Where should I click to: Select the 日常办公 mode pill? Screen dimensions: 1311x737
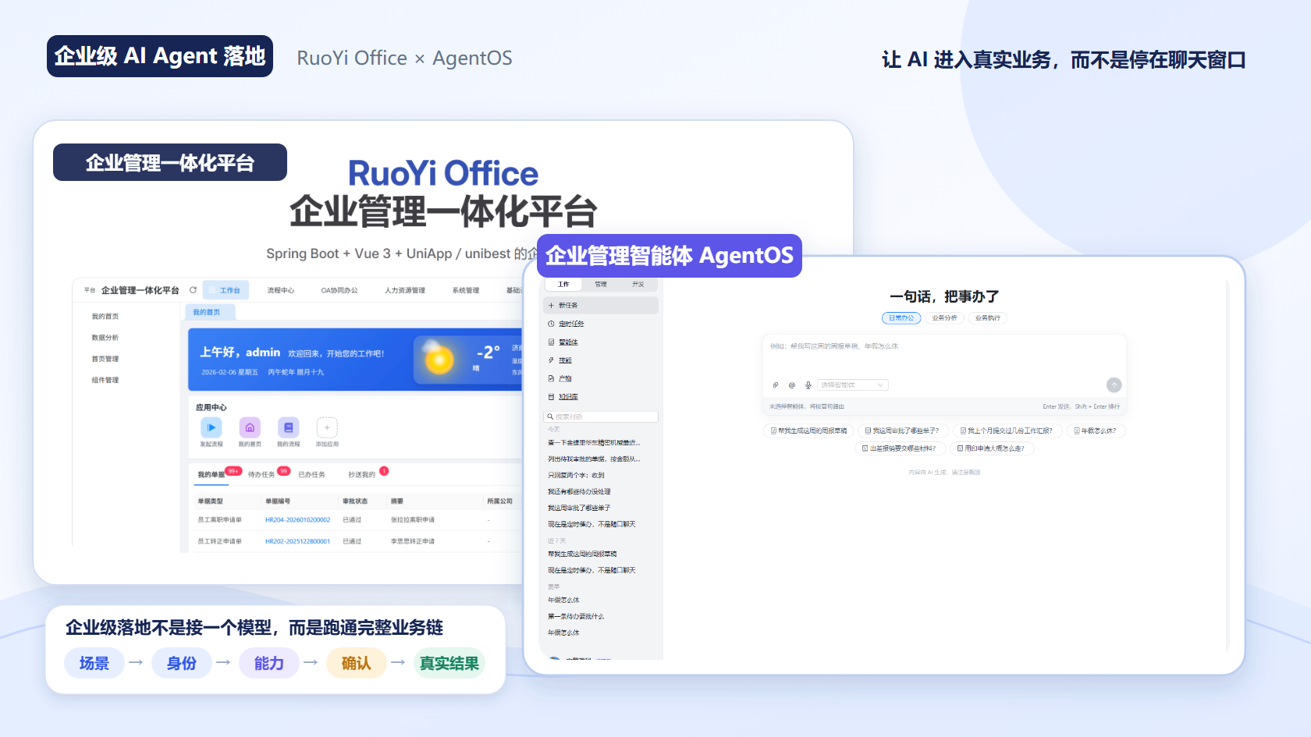point(901,318)
